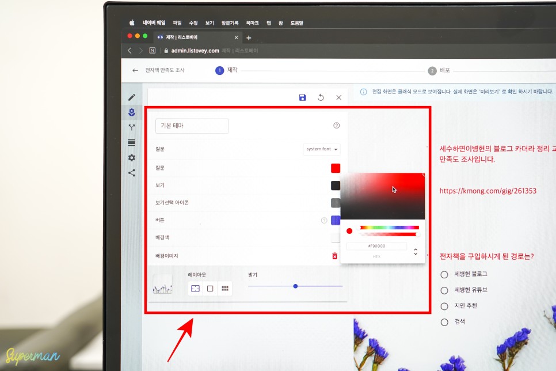Click the alpha opacity slider
556x371 pixels.
click(389, 234)
